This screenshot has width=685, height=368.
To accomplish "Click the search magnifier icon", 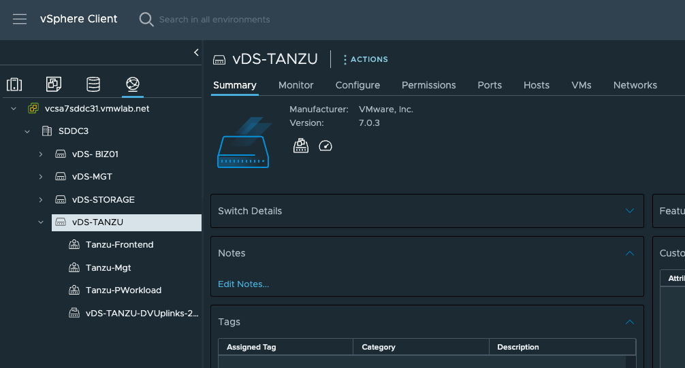I will pyautogui.click(x=146, y=20).
